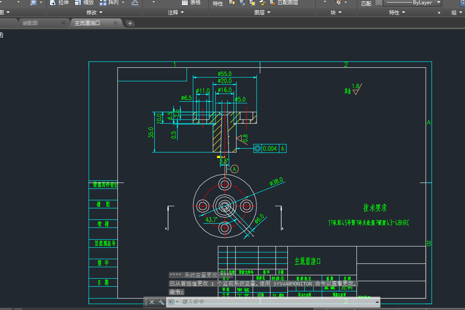This screenshot has width=465, height=310.
Task: Select the Scale (缩放) tool
Action: [84, 3]
